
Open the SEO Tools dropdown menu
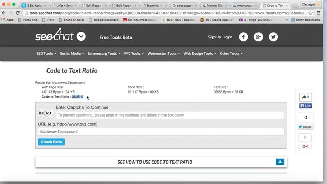46,53
